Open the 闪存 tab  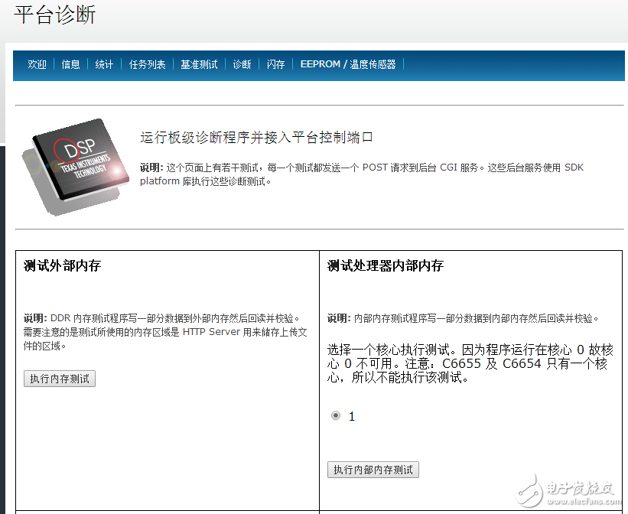[275, 64]
